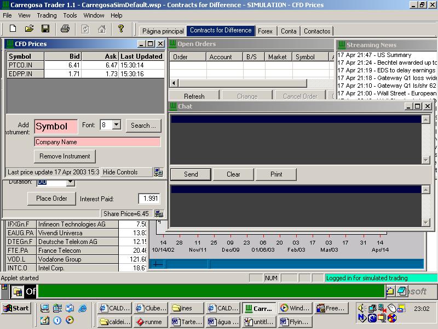Viewport: 438px width, 329px height.
Task: Click the icon next to Share Price status
Action: click(x=159, y=214)
